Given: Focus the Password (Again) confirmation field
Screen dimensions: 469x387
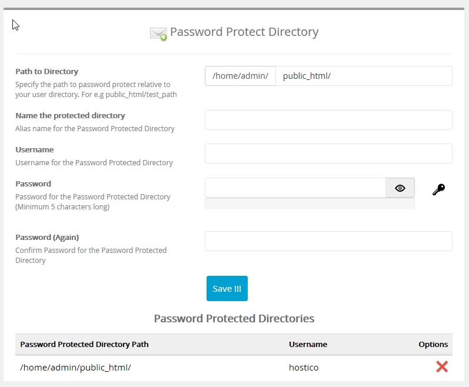Looking at the screenshot, I should pos(328,241).
